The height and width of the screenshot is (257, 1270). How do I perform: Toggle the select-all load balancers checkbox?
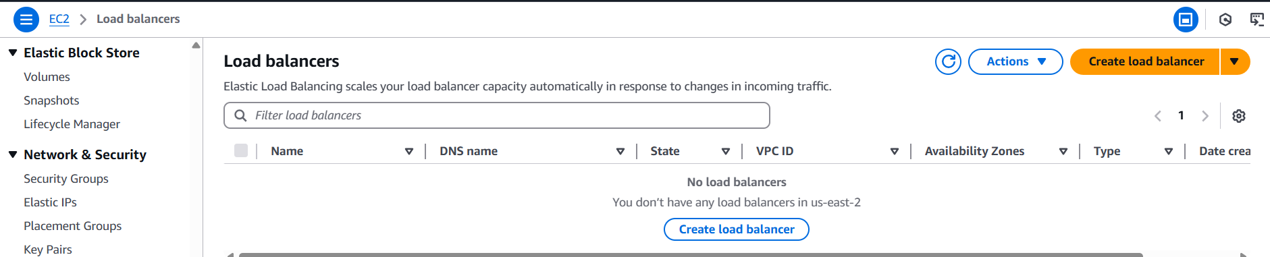pyautogui.click(x=241, y=150)
